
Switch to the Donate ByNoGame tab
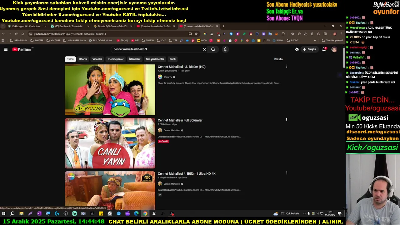coord(113,26)
